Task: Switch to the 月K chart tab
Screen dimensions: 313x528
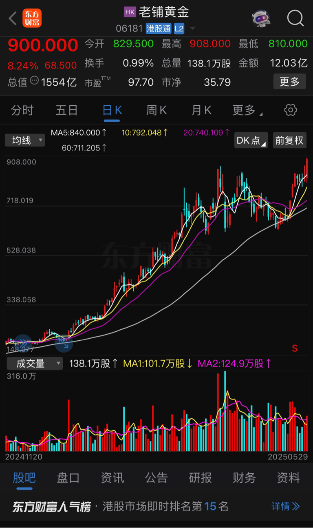Action: [202, 110]
